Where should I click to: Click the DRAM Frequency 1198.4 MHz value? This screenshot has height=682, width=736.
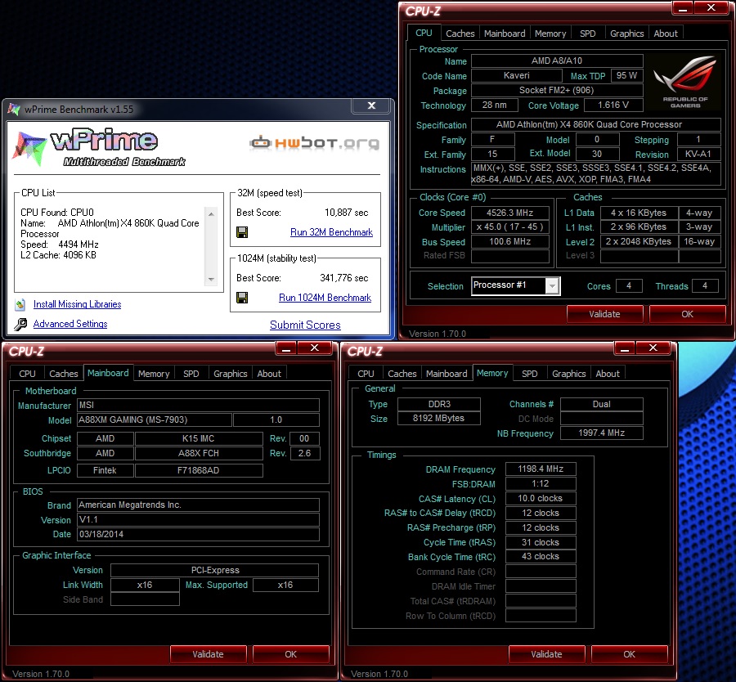click(541, 469)
